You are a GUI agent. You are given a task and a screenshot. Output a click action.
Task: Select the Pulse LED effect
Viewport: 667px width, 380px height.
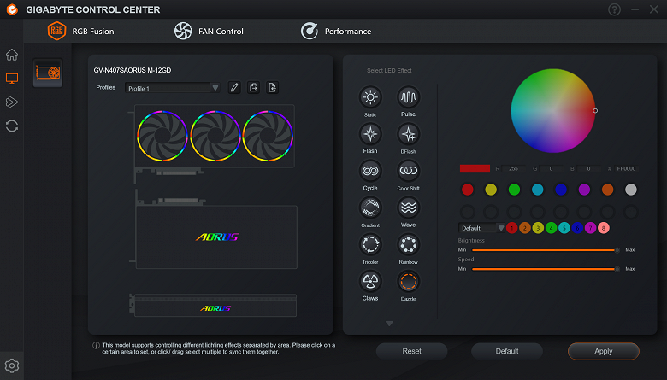[x=409, y=97]
